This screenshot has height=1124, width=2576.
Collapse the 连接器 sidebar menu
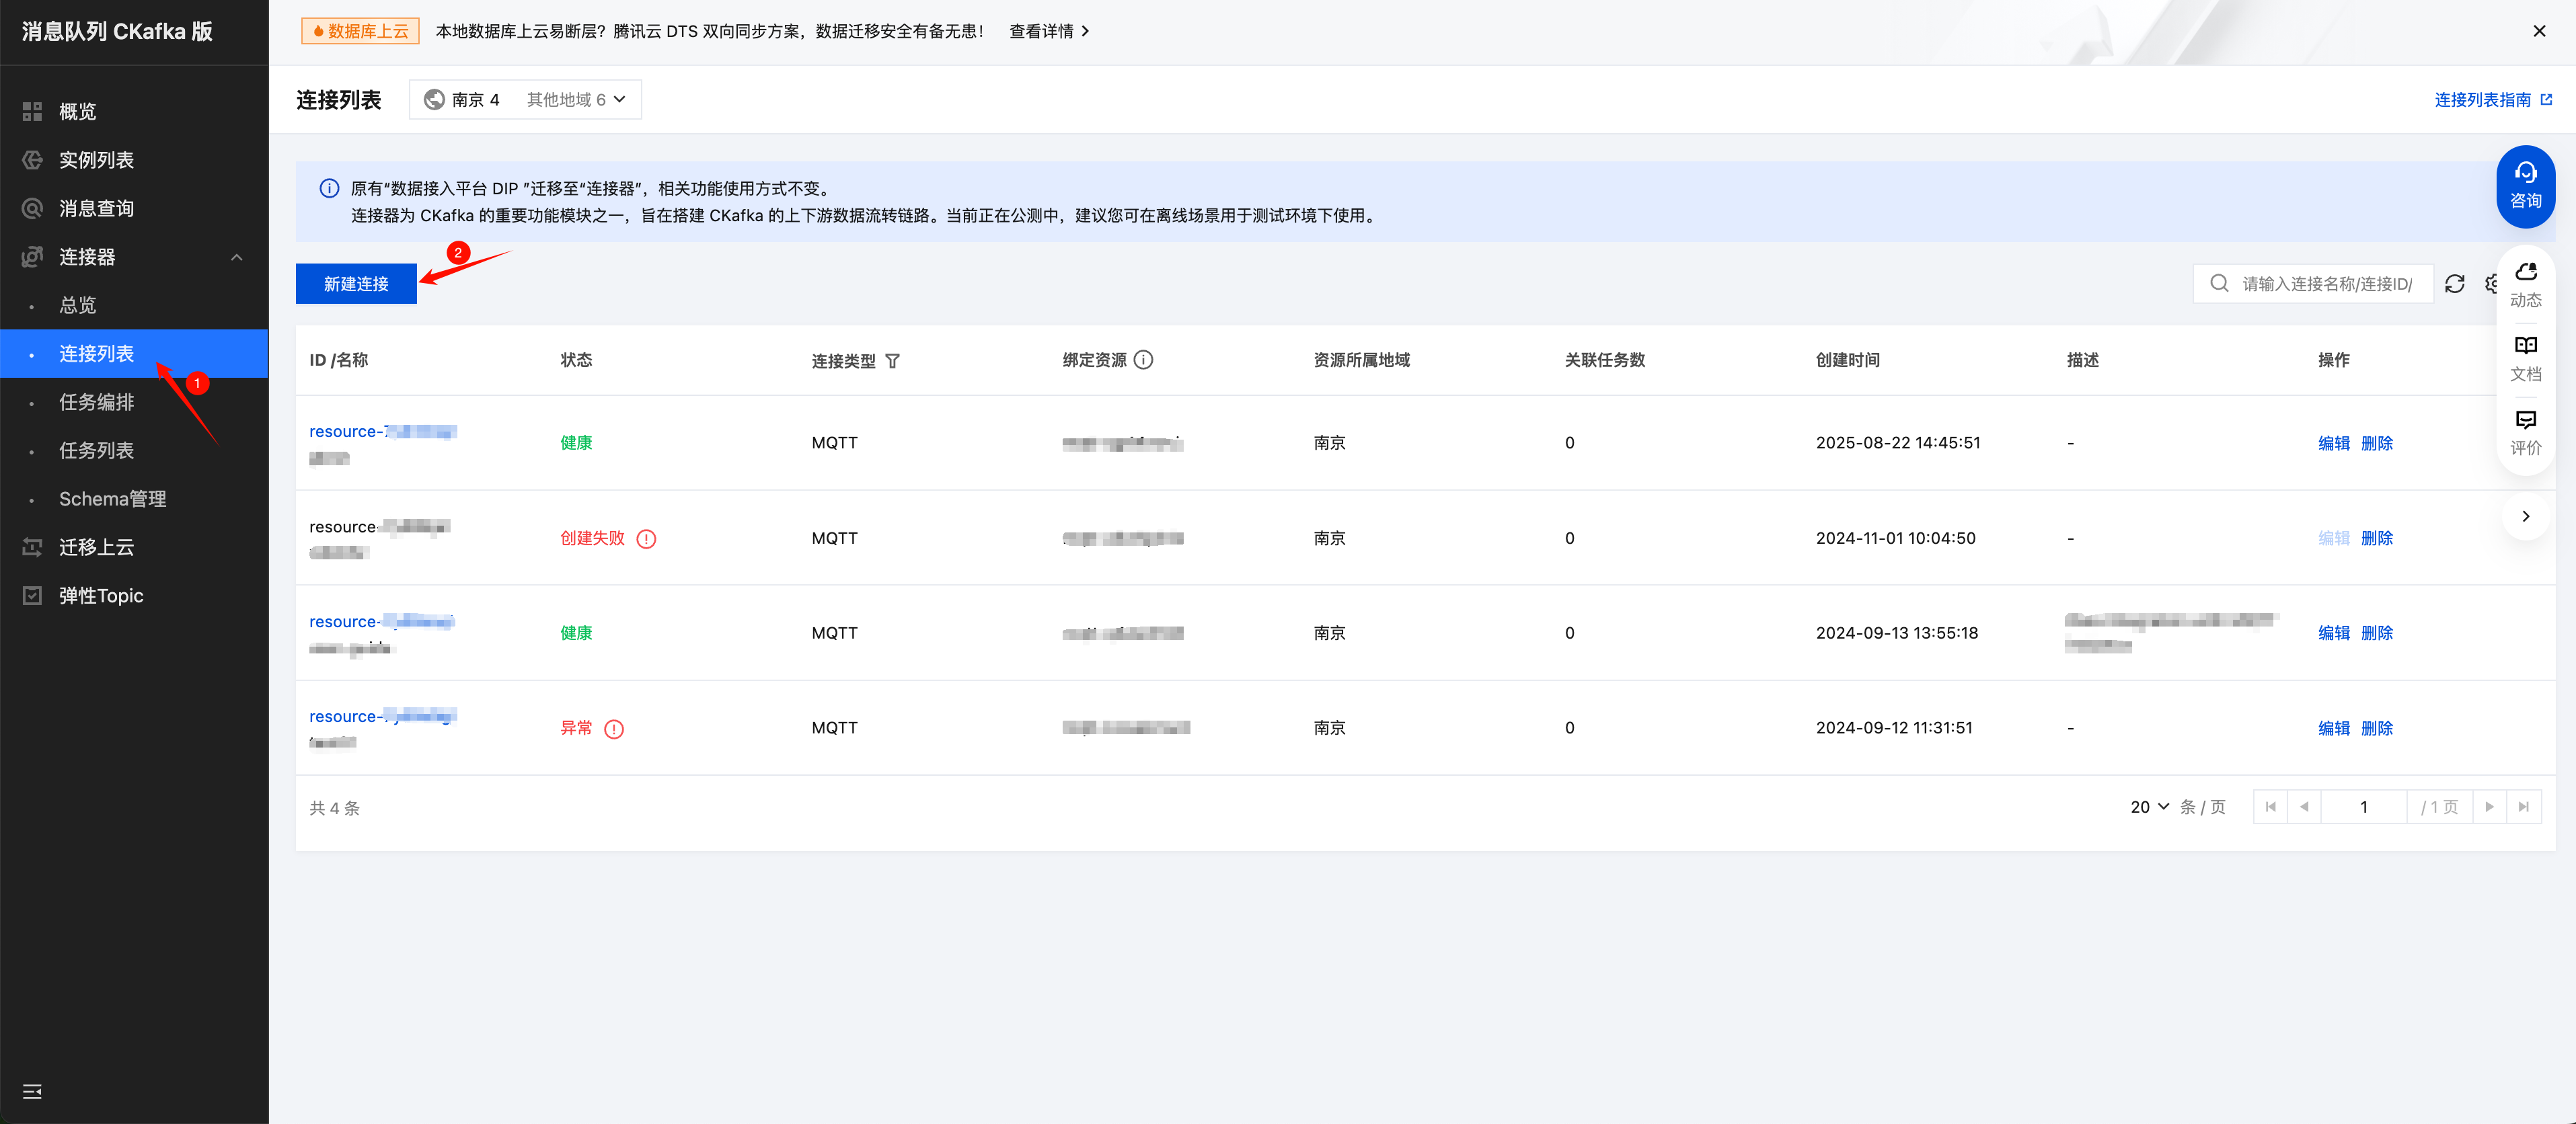pos(236,257)
